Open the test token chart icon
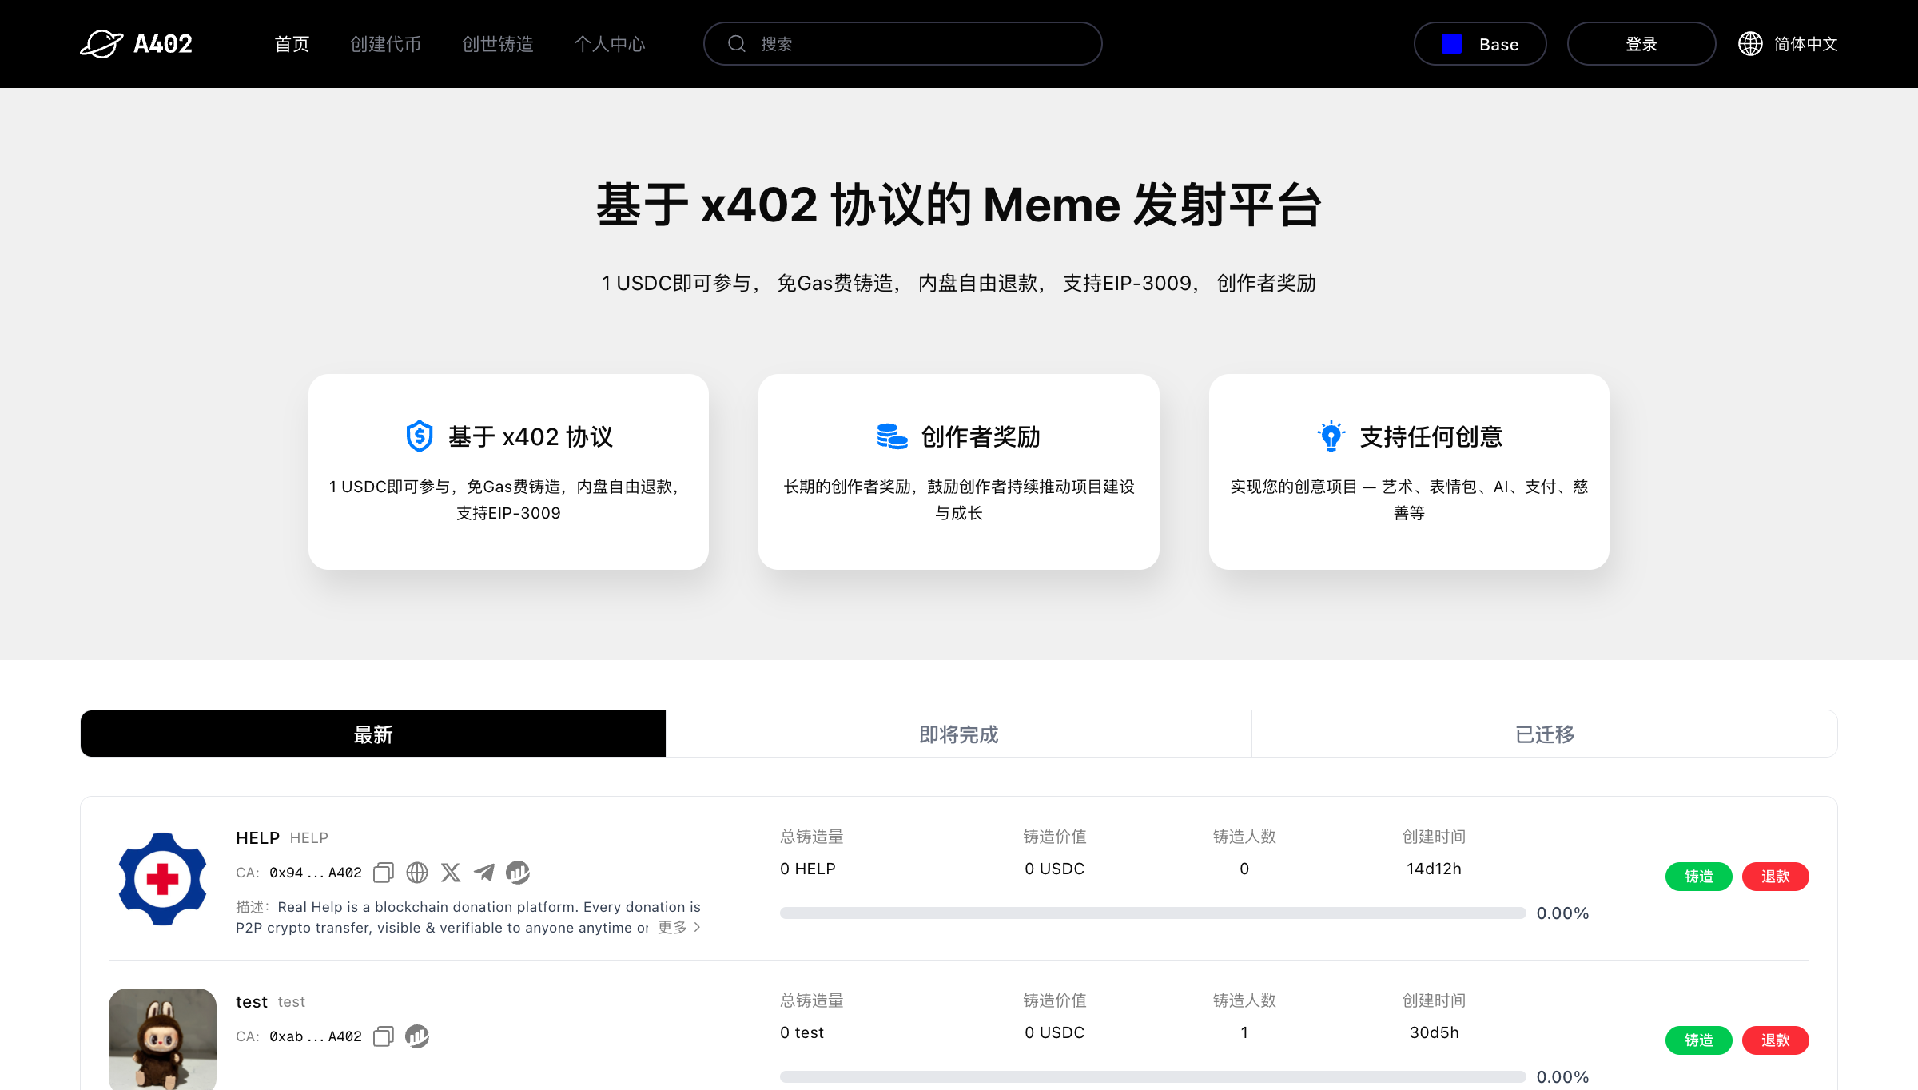This screenshot has width=1918, height=1090. pos(417,1036)
